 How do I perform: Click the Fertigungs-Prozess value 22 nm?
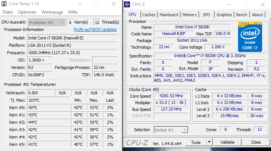(105, 68)
